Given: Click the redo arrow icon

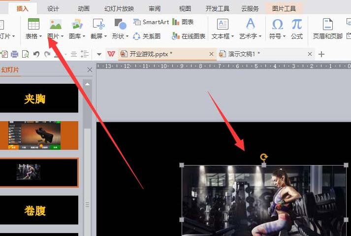Looking at the screenshot, I should (x=47, y=54).
